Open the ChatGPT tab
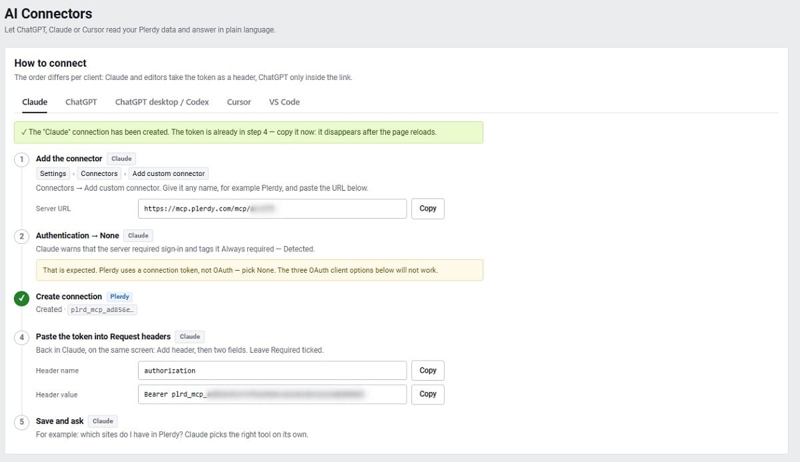Image resolution: width=800 pixels, height=462 pixels. [81, 102]
